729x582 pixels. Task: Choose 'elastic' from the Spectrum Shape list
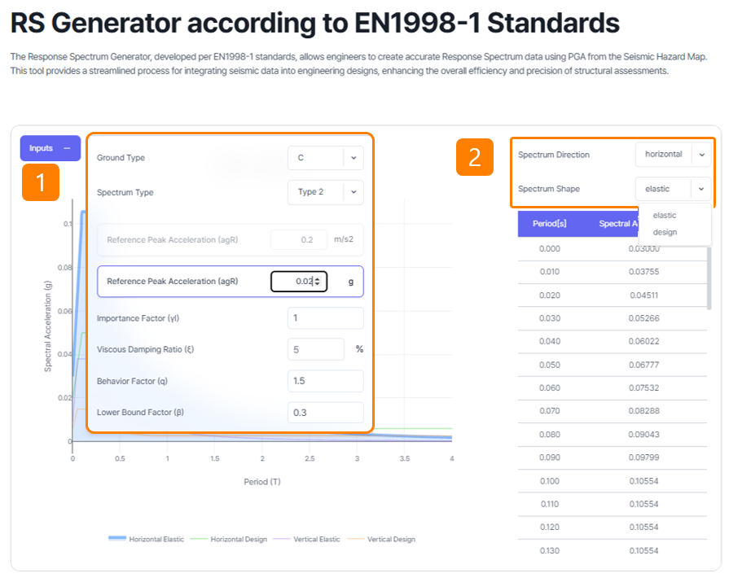[665, 216]
